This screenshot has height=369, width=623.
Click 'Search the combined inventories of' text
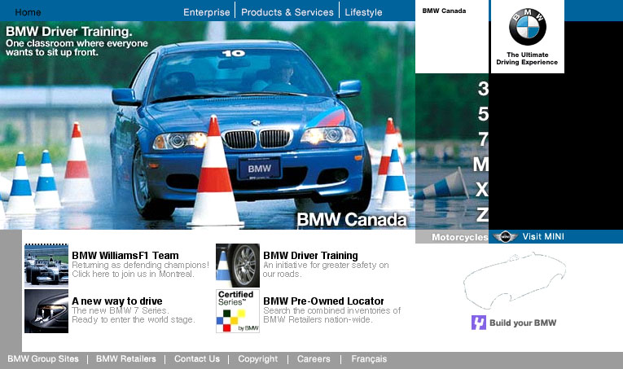(x=331, y=310)
